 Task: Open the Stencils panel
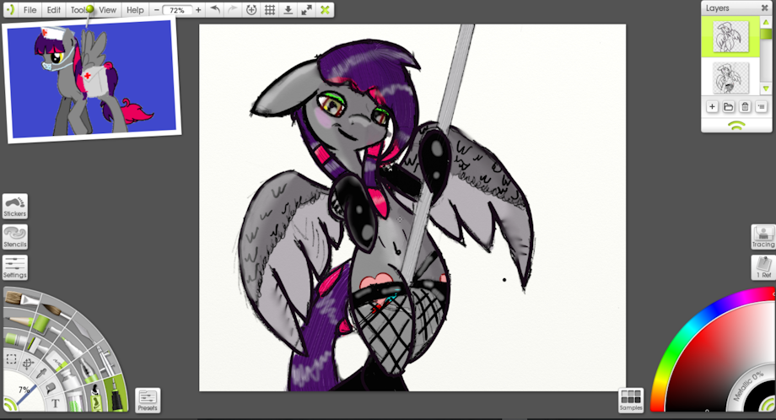pos(15,237)
